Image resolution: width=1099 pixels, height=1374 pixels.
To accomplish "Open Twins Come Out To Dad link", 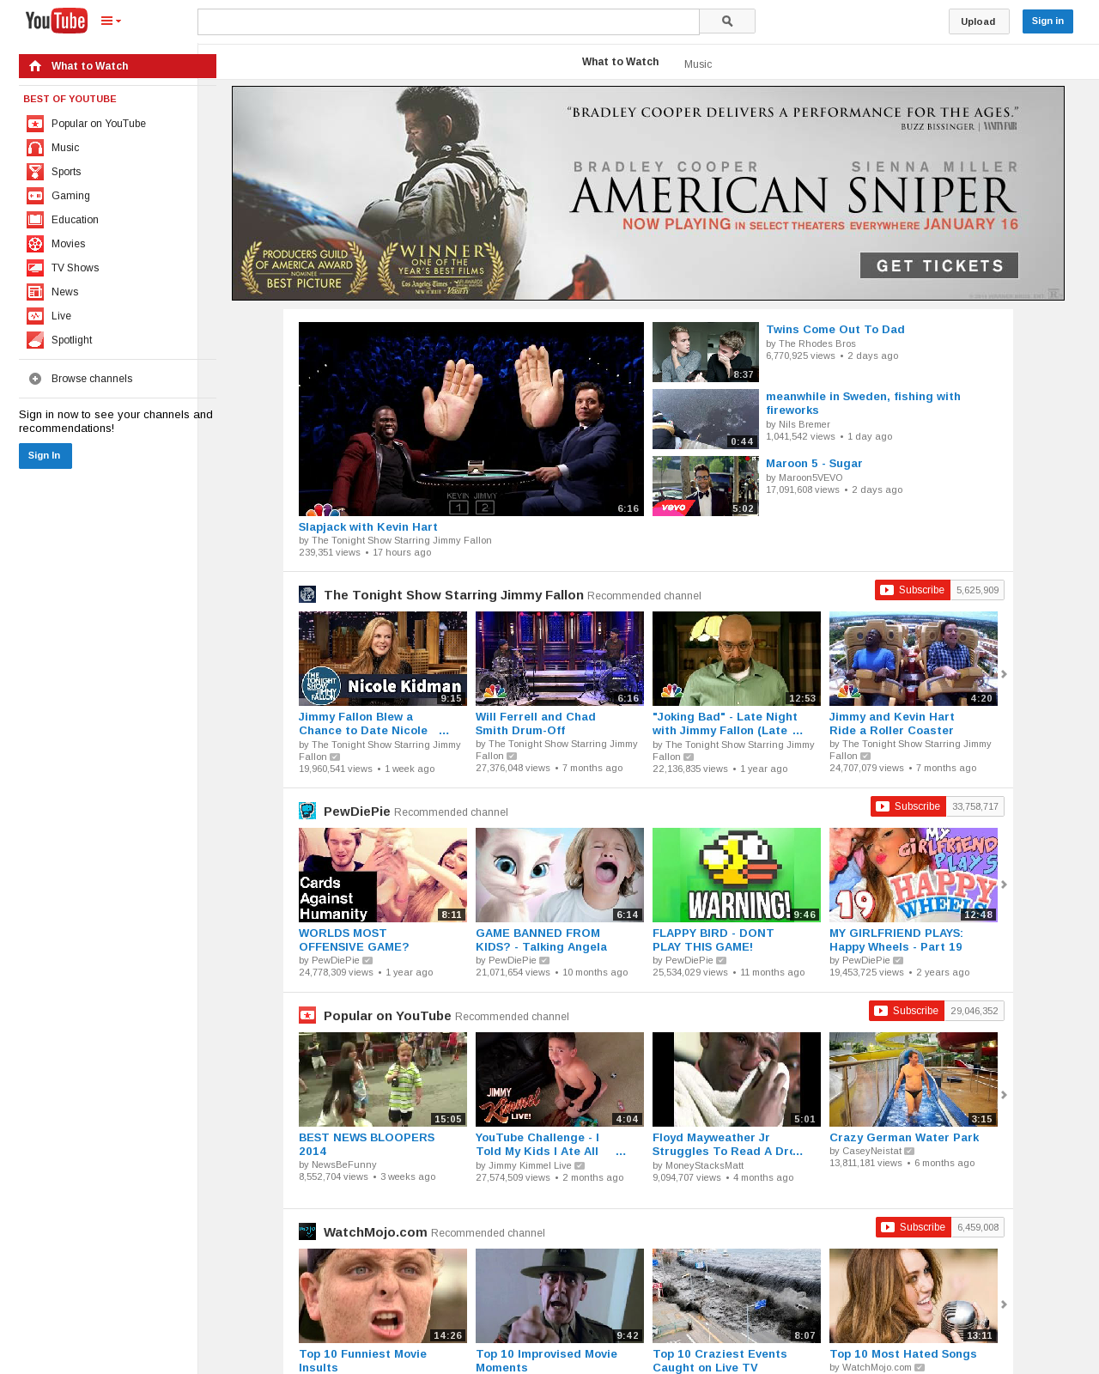I will (835, 330).
